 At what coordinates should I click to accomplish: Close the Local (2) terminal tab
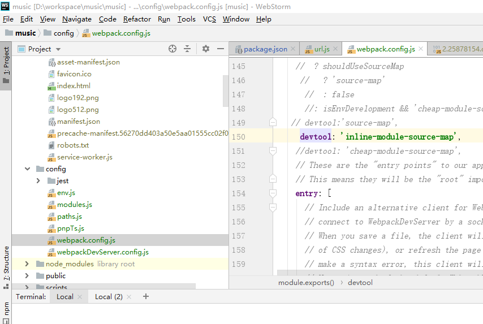129,297
